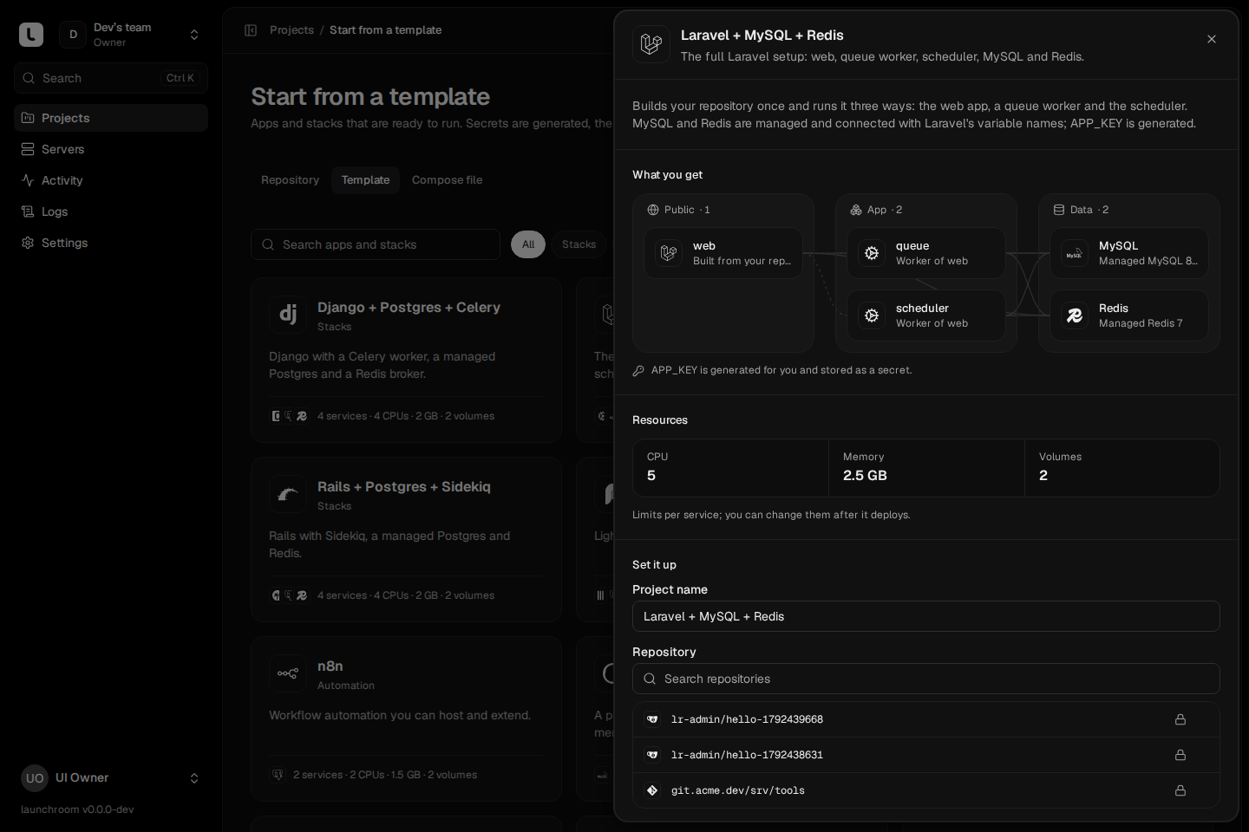
Task: Select repository lr-admin/hello-1792438631
Action: pos(926,755)
